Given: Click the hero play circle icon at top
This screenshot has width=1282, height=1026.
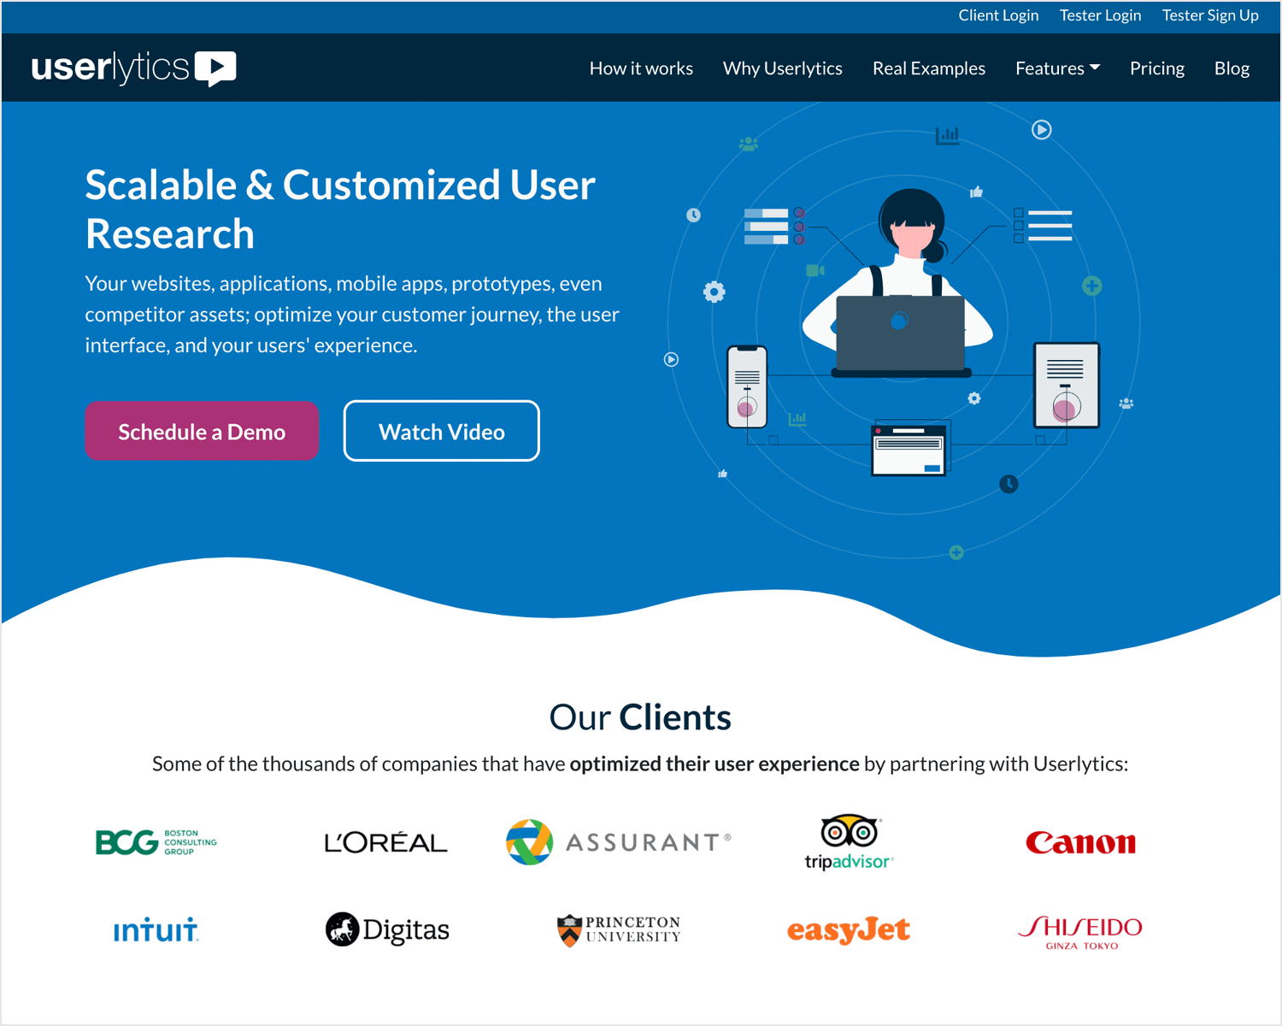Looking at the screenshot, I should coord(1041,130).
